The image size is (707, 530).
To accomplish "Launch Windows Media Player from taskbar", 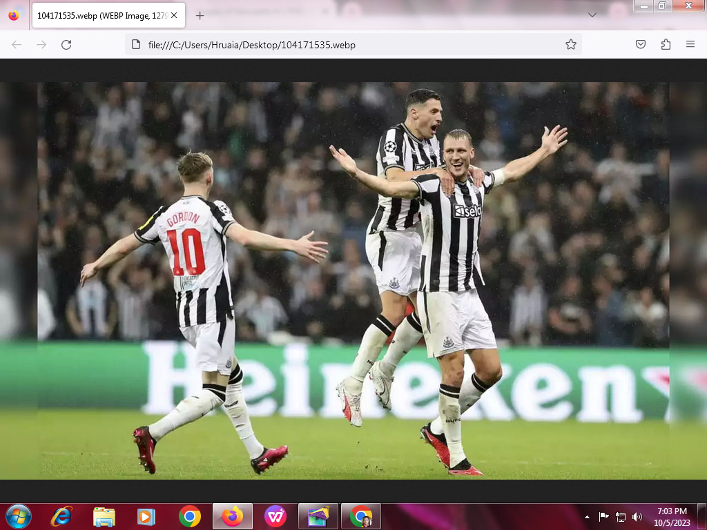I will click(146, 516).
